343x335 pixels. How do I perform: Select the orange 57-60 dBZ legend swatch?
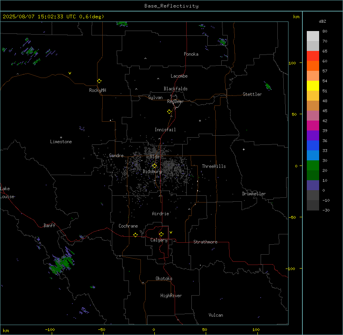click(313, 66)
